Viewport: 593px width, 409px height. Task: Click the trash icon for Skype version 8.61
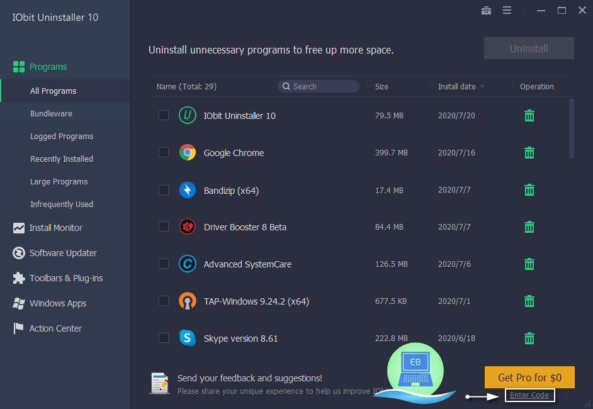pos(529,339)
